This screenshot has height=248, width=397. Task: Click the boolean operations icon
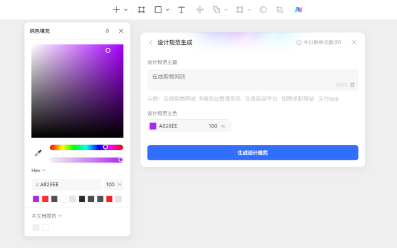click(217, 10)
